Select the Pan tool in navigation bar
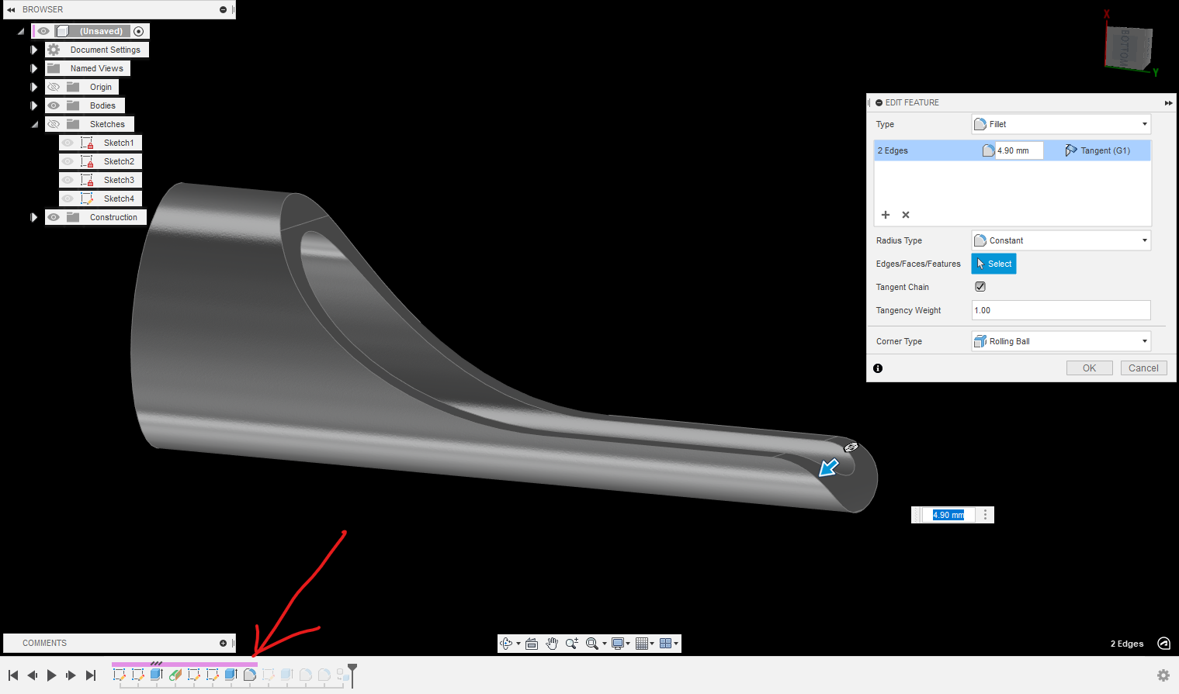This screenshot has width=1179, height=694. coord(552,643)
